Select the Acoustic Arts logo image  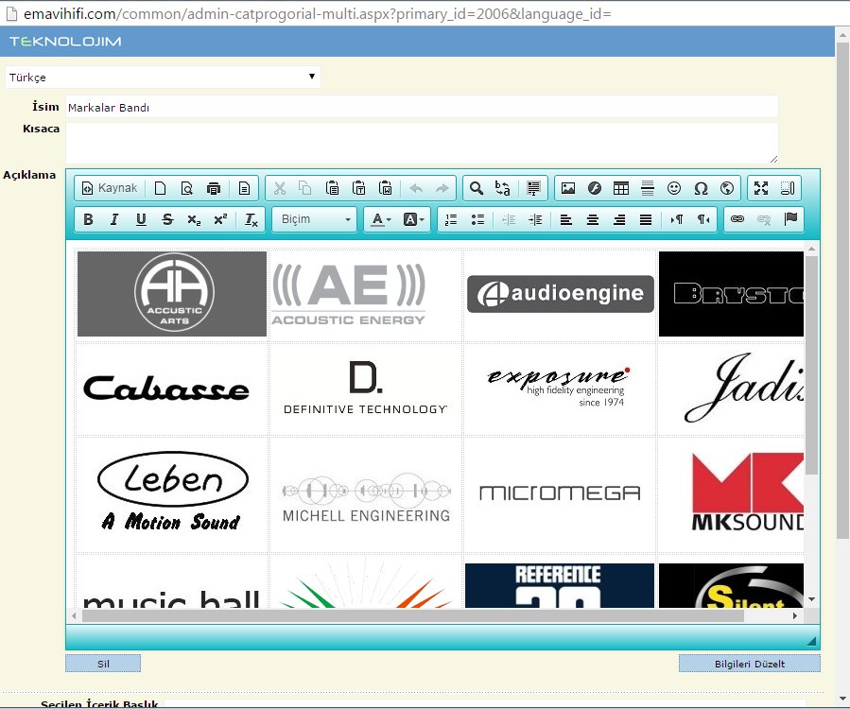coord(172,294)
